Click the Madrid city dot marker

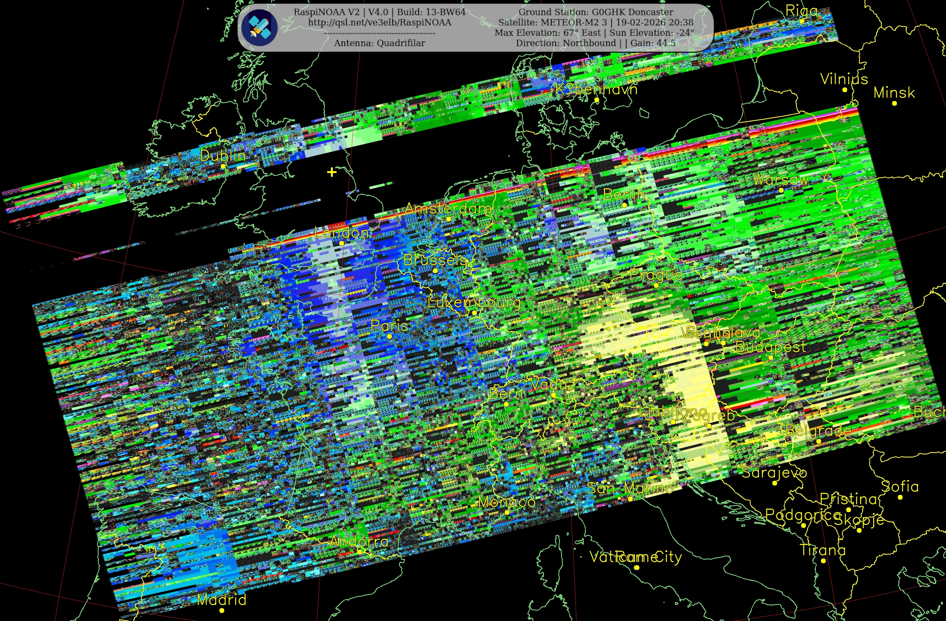(222, 611)
